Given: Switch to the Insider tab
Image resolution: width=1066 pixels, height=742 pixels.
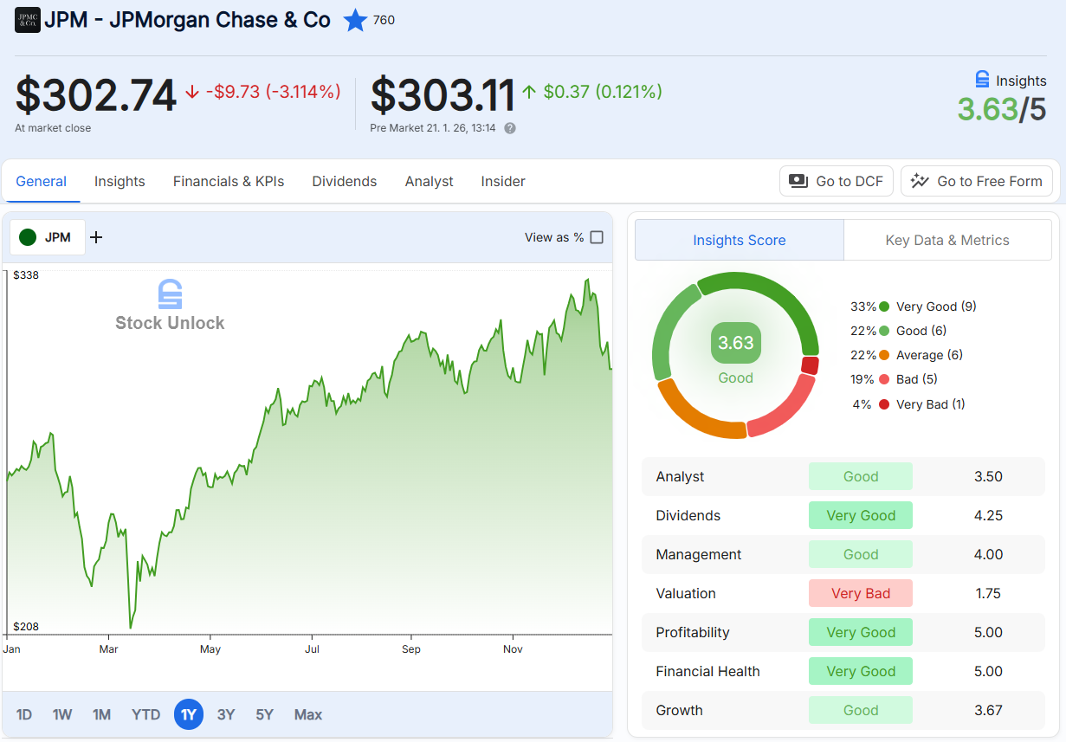Looking at the screenshot, I should click(x=502, y=181).
